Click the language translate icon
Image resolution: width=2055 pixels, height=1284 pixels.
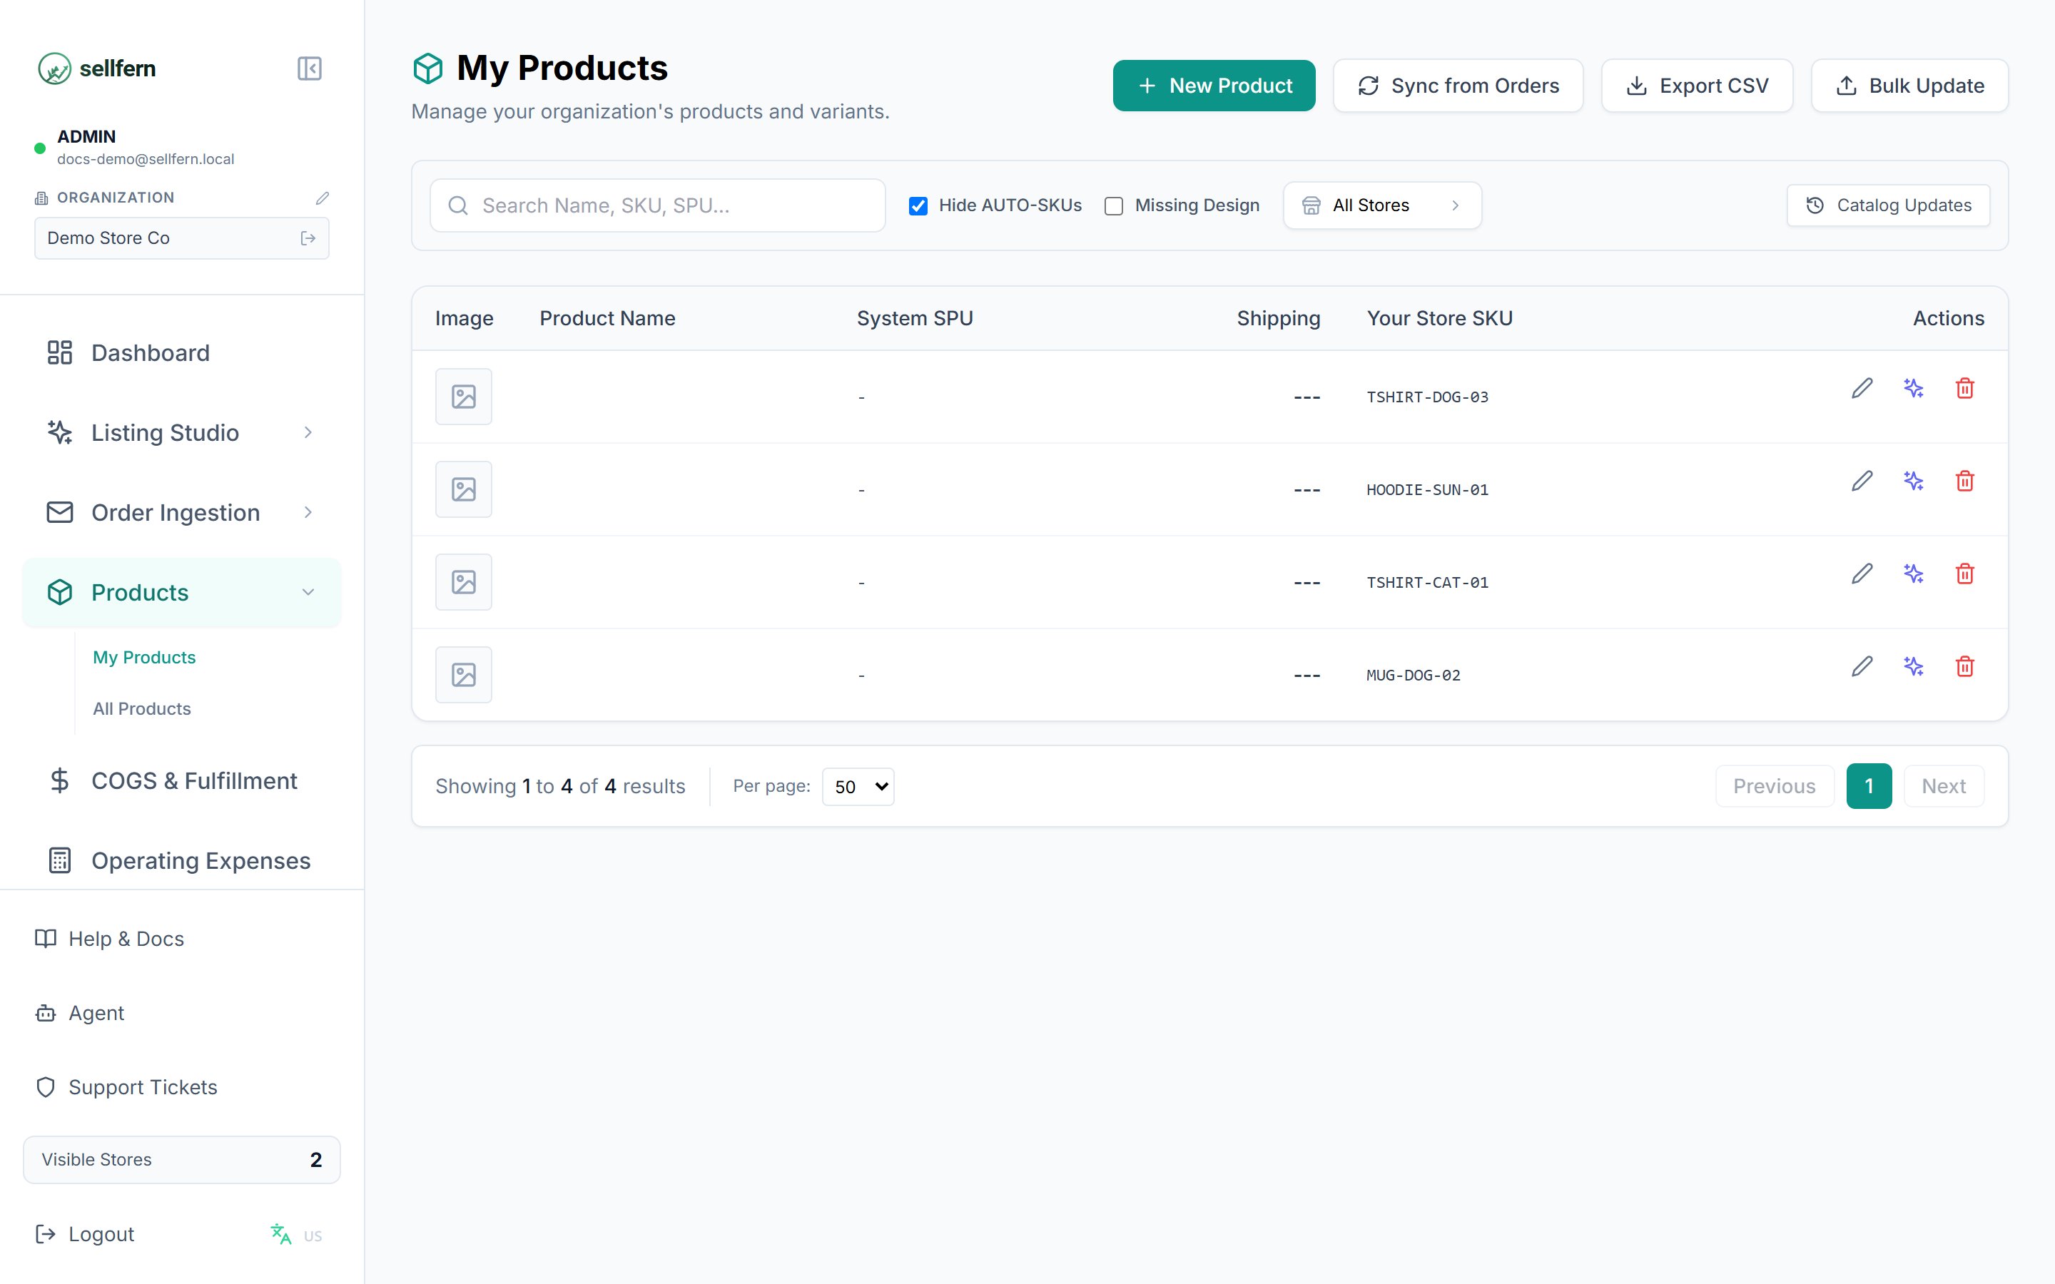(x=280, y=1234)
